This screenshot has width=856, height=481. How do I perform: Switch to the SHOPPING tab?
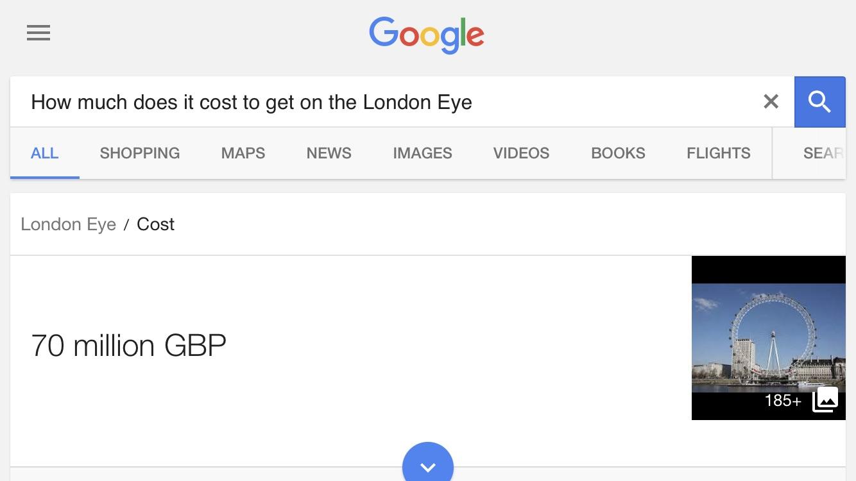point(140,153)
